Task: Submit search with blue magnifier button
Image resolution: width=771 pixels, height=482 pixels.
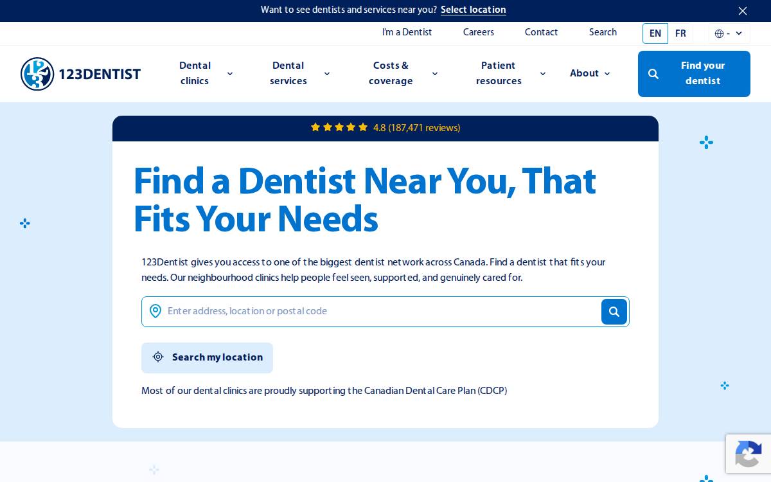Action: (614, 312)
